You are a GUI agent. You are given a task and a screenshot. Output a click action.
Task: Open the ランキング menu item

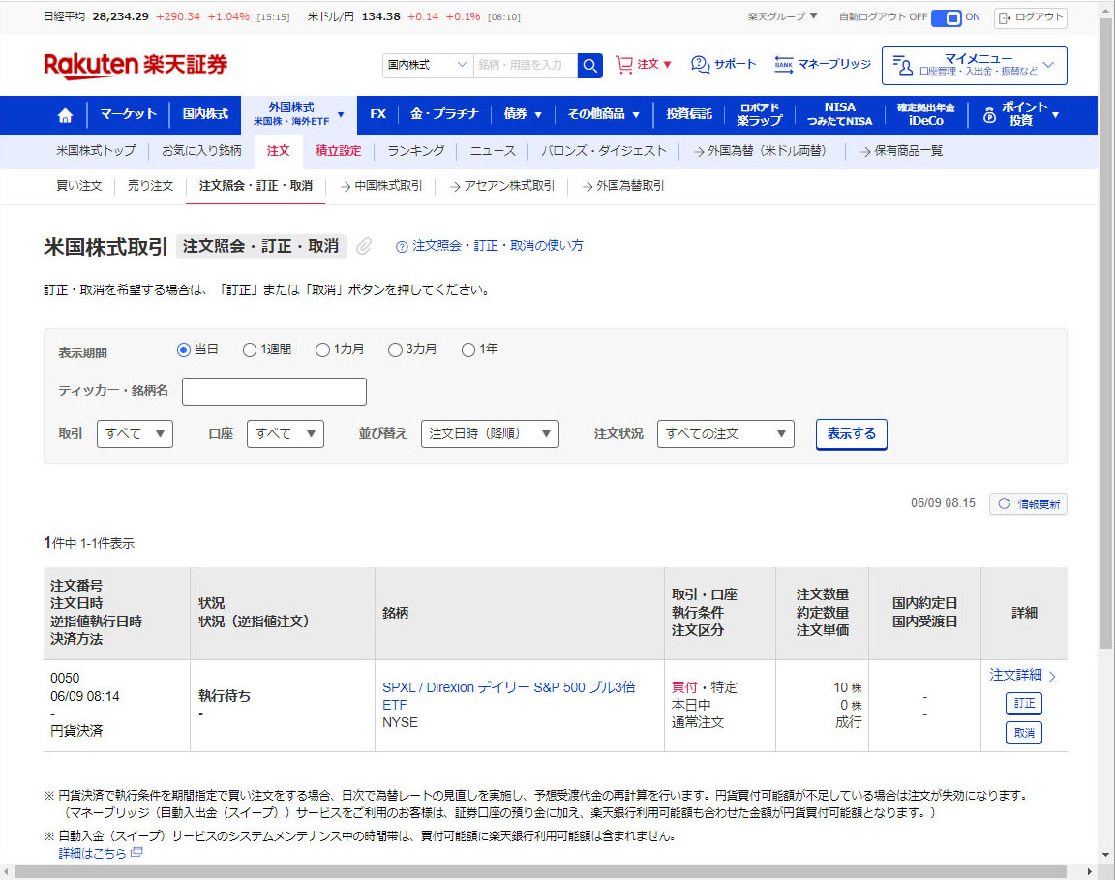point(415,151)
